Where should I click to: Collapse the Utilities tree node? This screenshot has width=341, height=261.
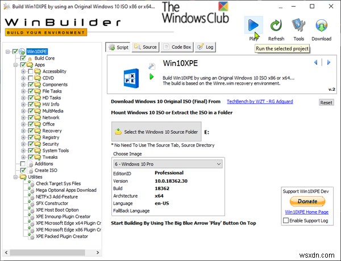pyautogui.click(x=15, y=177)
